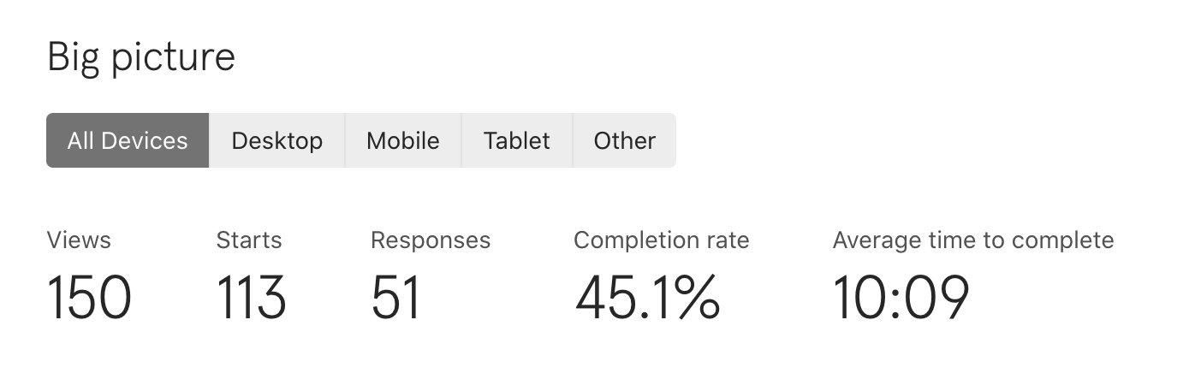The image size is (1195, 385).
Task: Filter the statistics by Desktop only
Action: (277, 140)
